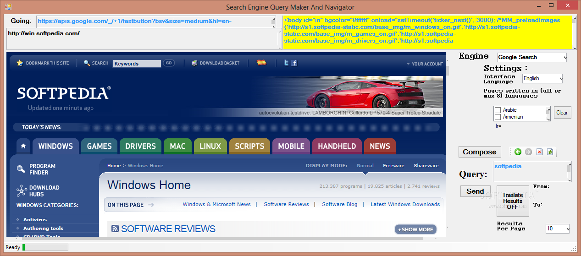Switch to the Drivers tab
The width and height of the screenshot is (581, 256).
tap(140, 147)
